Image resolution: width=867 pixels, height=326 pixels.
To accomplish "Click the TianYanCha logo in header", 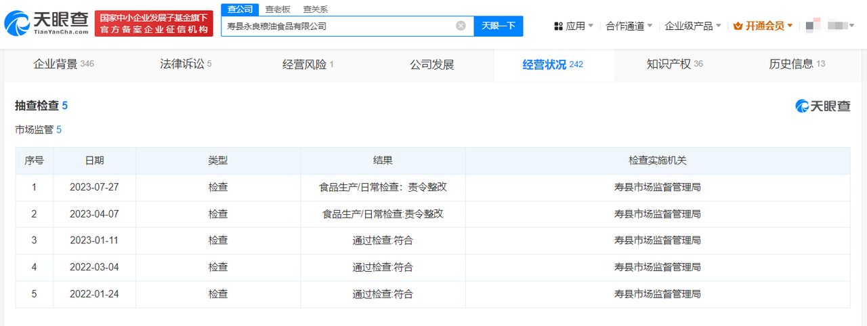I will [46, 24].
